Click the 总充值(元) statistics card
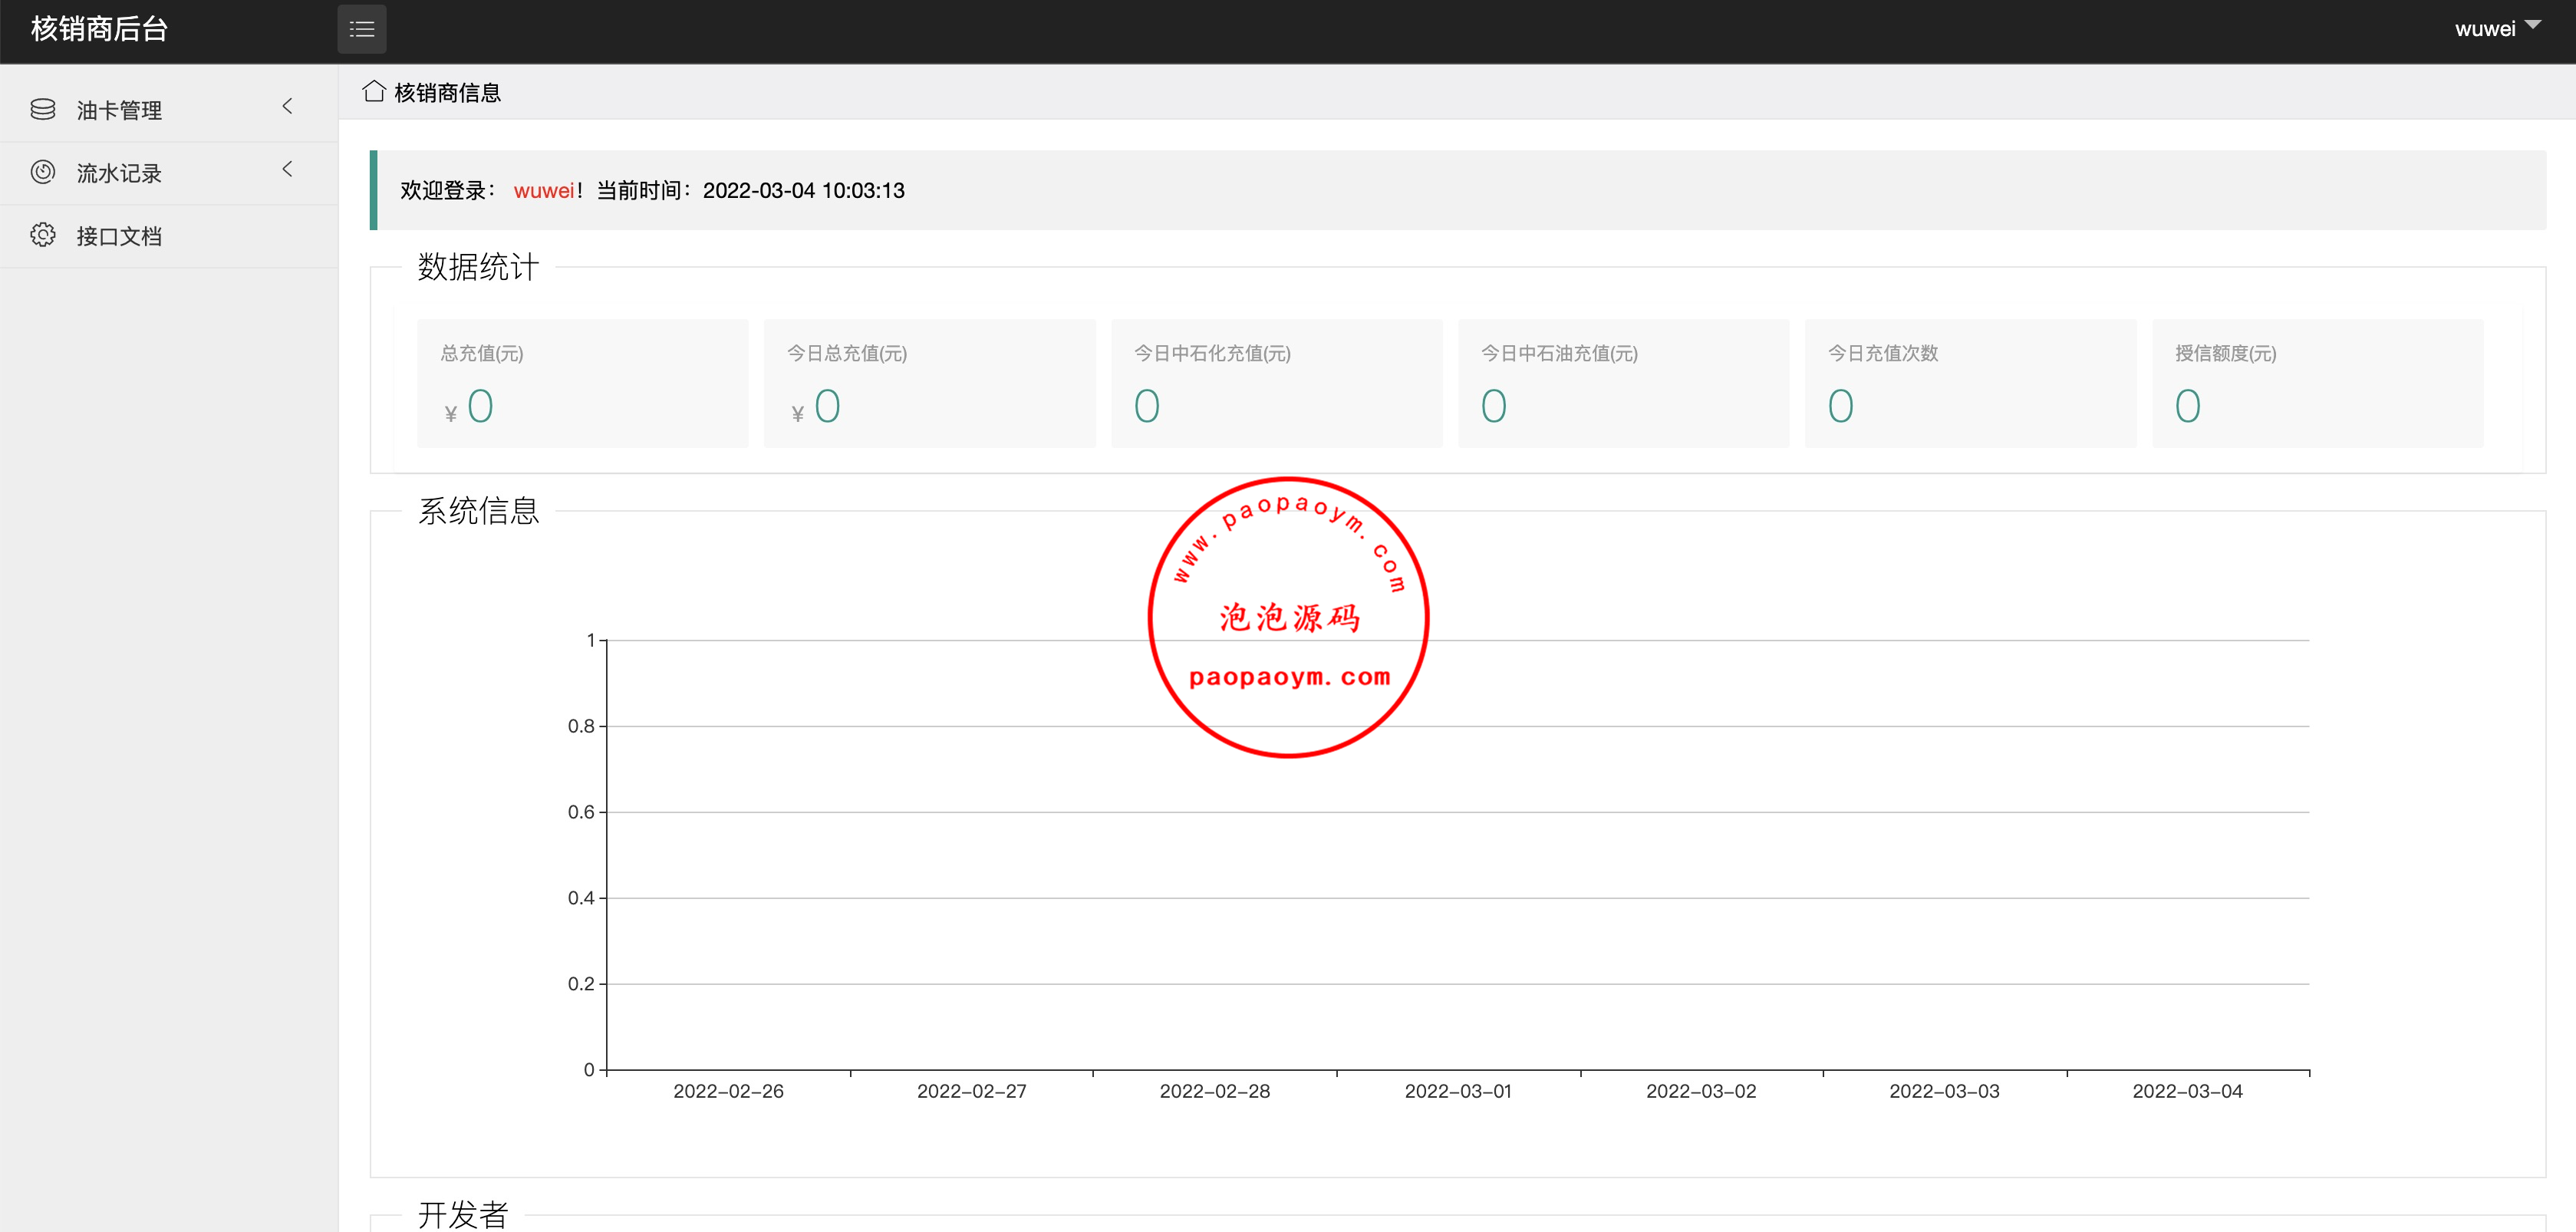 [x=582, y=383]
